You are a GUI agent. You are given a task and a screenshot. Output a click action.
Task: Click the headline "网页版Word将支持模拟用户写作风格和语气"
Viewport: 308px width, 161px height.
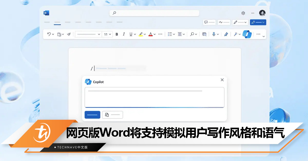point(175,133)
